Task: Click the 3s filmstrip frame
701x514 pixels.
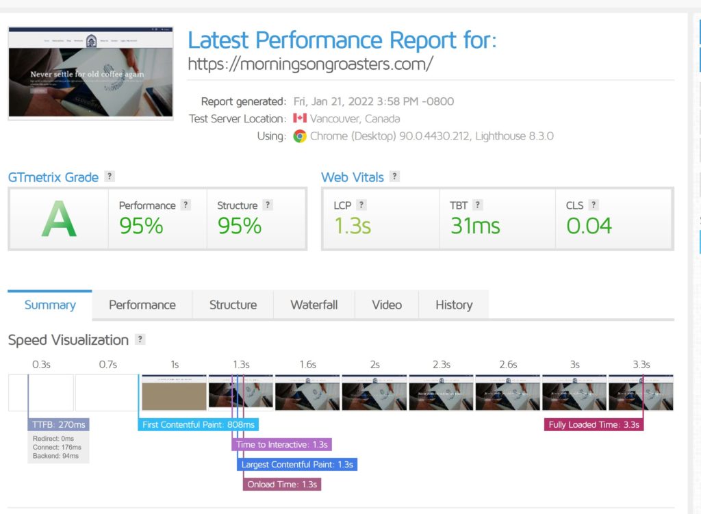Action: coord(574,392)
